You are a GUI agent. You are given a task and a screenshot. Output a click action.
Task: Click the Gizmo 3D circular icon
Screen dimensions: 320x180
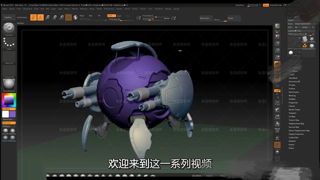69,17
